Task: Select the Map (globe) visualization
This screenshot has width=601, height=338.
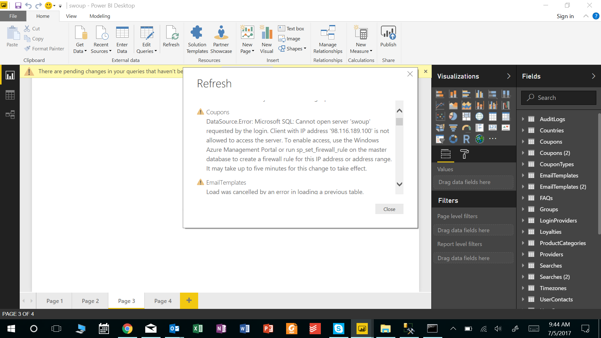Action: coord(479,116)
